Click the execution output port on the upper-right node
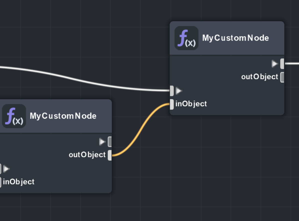Viewport: 299px width, 221px height. pos(282,64)
